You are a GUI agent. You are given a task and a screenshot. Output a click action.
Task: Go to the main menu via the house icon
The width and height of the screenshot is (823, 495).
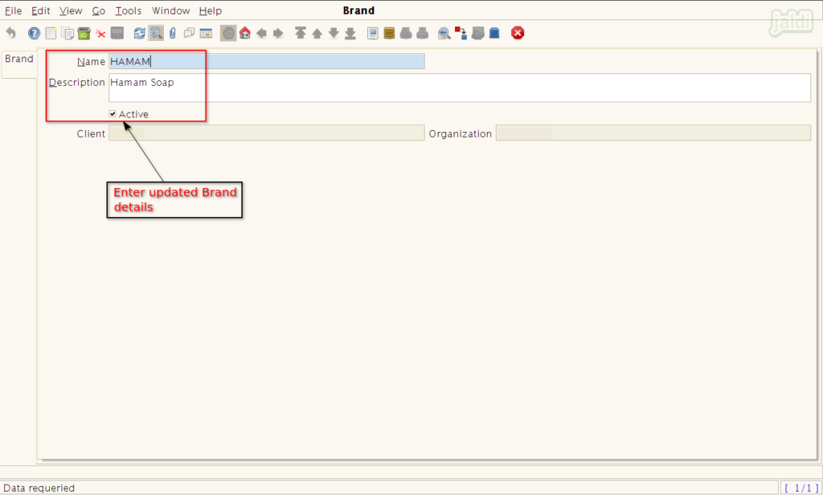pyautogui.click(x=244, y=33)
